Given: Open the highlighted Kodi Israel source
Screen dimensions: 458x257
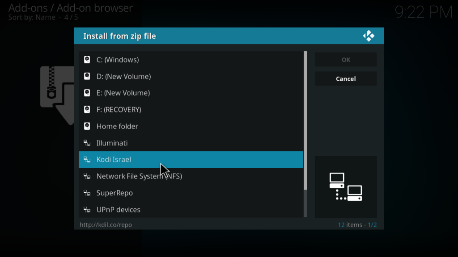Looking at the screenshot, I should 191,159.
